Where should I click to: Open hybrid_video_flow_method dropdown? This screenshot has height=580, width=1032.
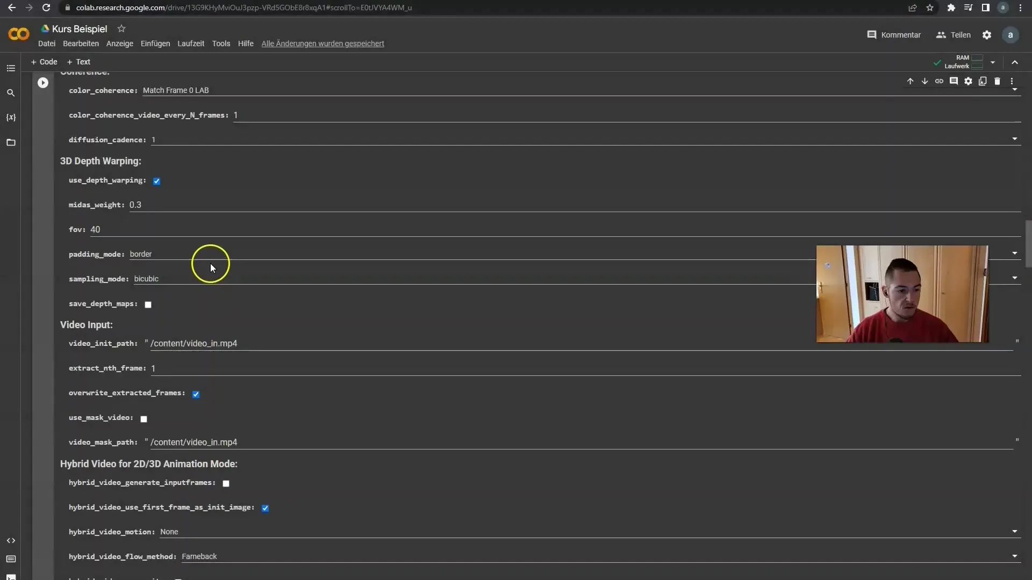click(x=600, y=556)
